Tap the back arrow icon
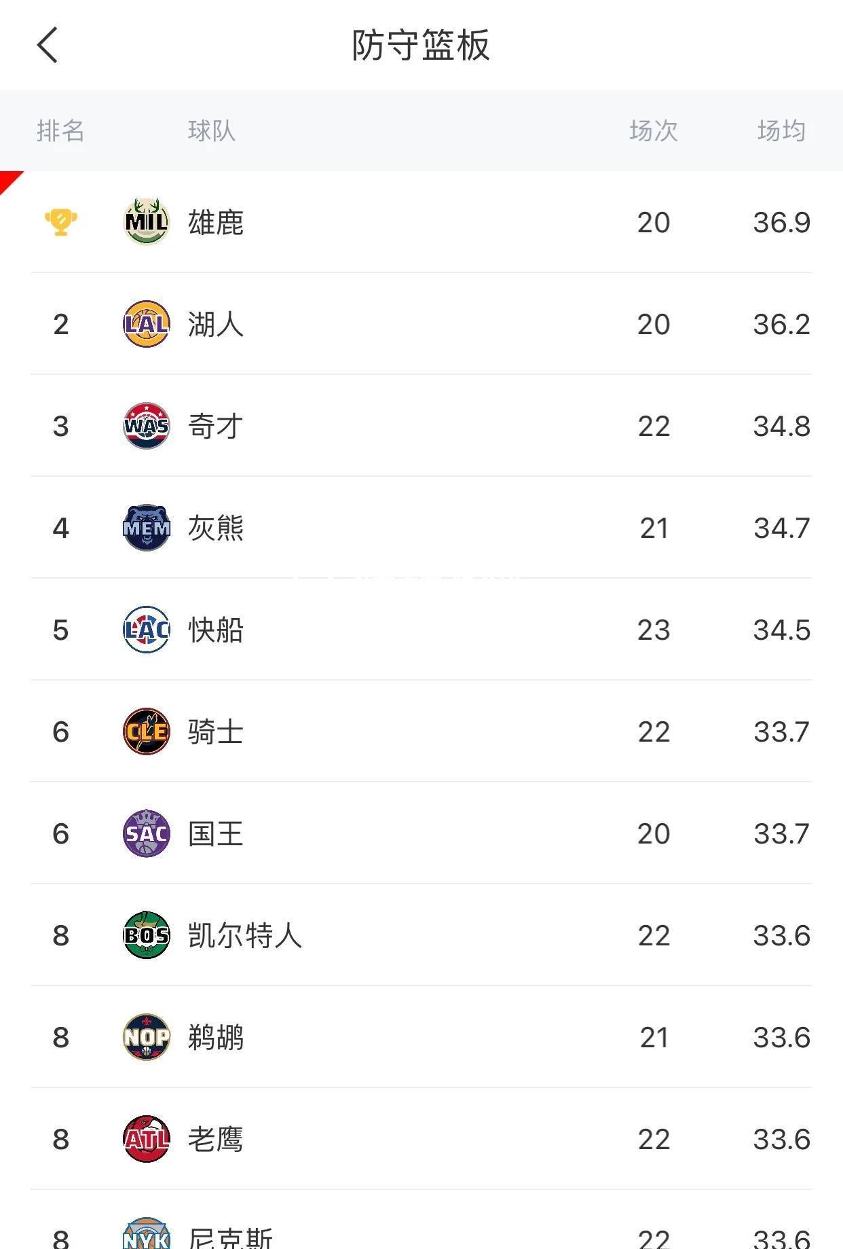Viewport: 843px width, 1249px height. click(48, 46)
